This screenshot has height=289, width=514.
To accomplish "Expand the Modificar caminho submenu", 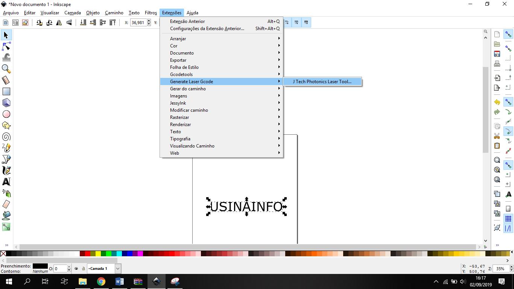I will pos(222,110).
